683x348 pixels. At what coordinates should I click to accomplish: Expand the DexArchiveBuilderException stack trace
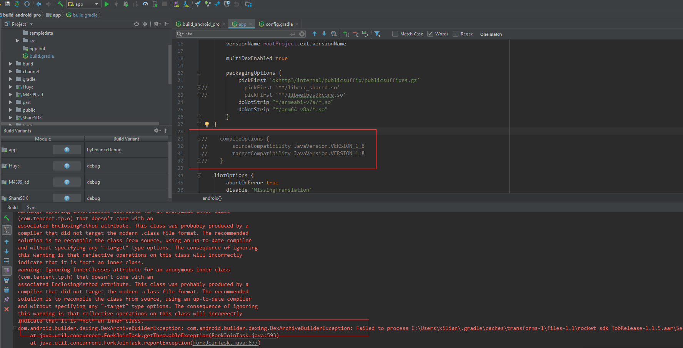tap(15, 328)
